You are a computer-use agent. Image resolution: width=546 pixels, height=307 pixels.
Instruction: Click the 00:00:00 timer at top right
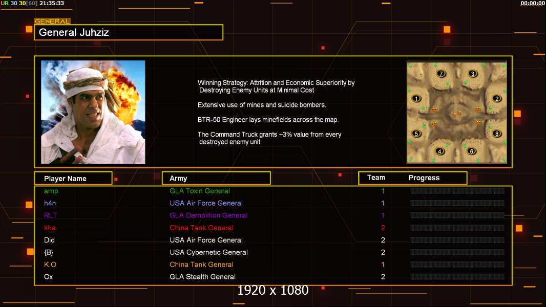pyautogui.click(x=532, y=3)
